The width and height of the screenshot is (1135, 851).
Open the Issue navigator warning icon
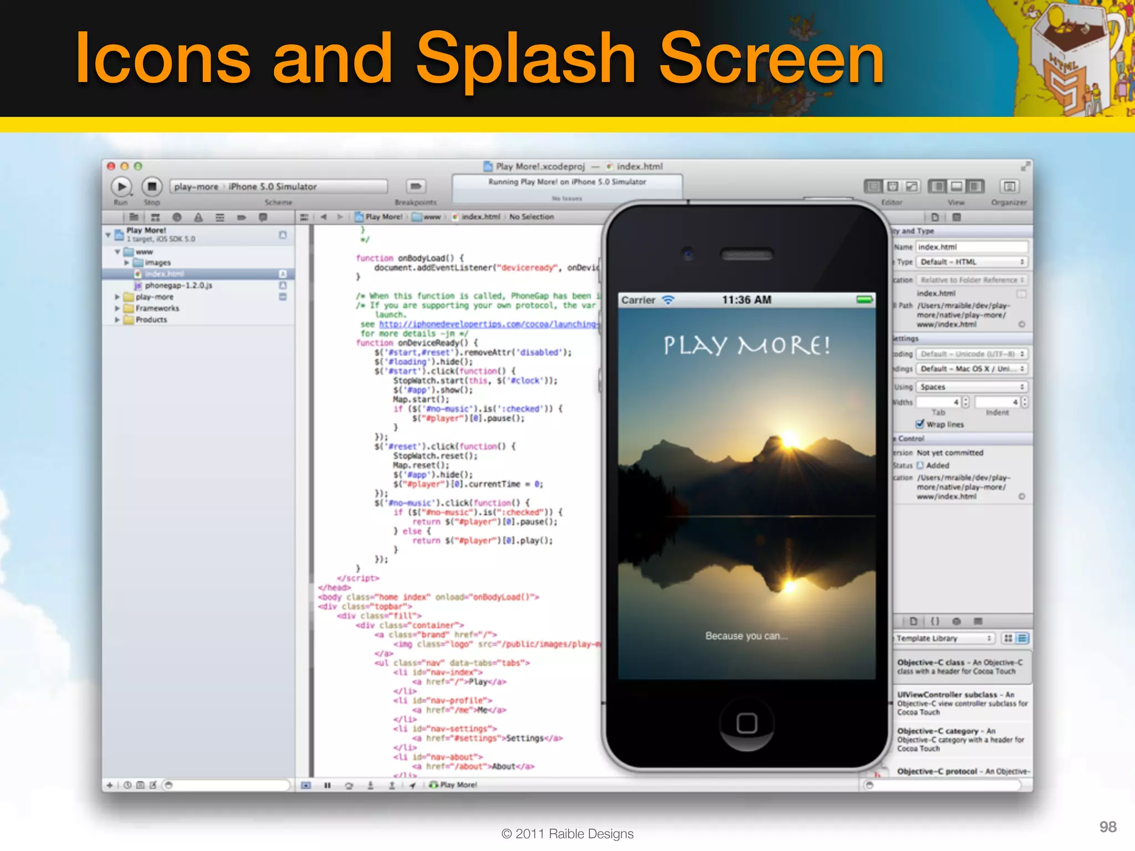pyautogui.click(x=198, y=217)
